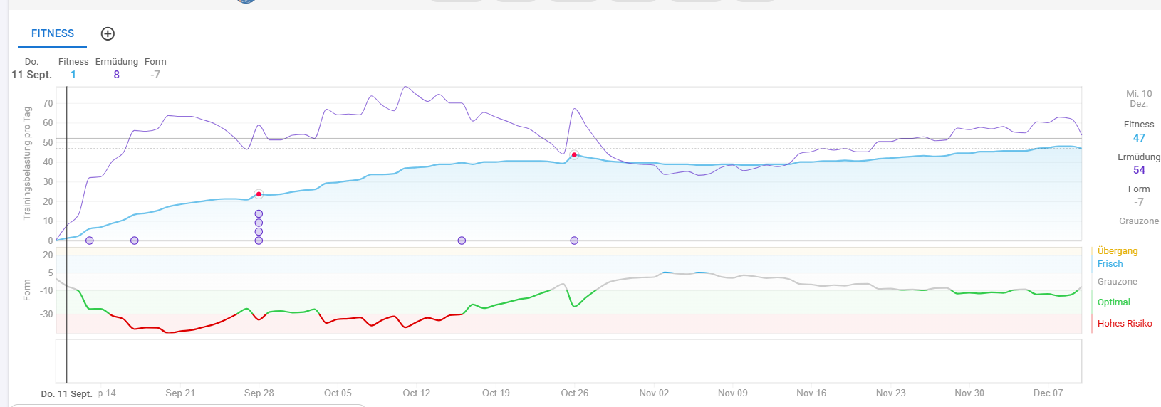Click the Fitness value 47 on the right

[x=1139, y=138]
